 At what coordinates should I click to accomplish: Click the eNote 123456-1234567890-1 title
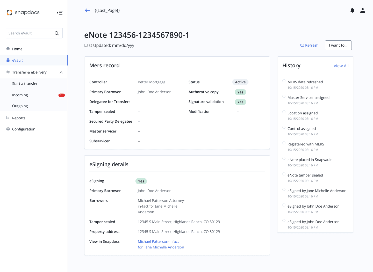tap(137, 35)
